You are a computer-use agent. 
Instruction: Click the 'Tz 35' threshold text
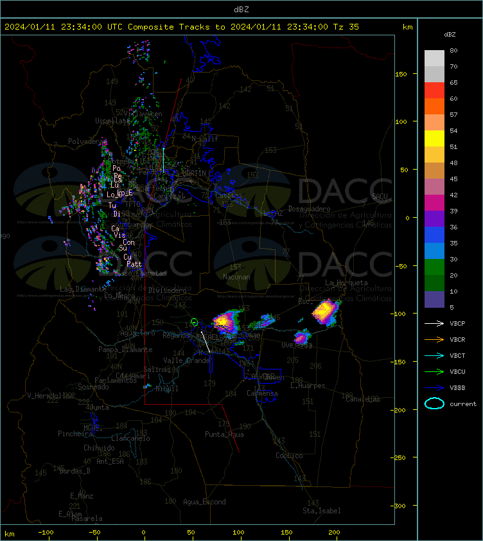(346, 26)
